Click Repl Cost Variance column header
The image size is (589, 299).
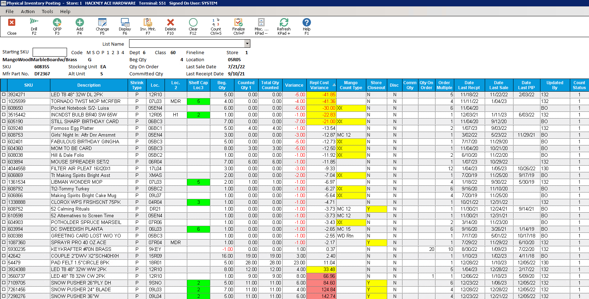[x=322, y=85]
